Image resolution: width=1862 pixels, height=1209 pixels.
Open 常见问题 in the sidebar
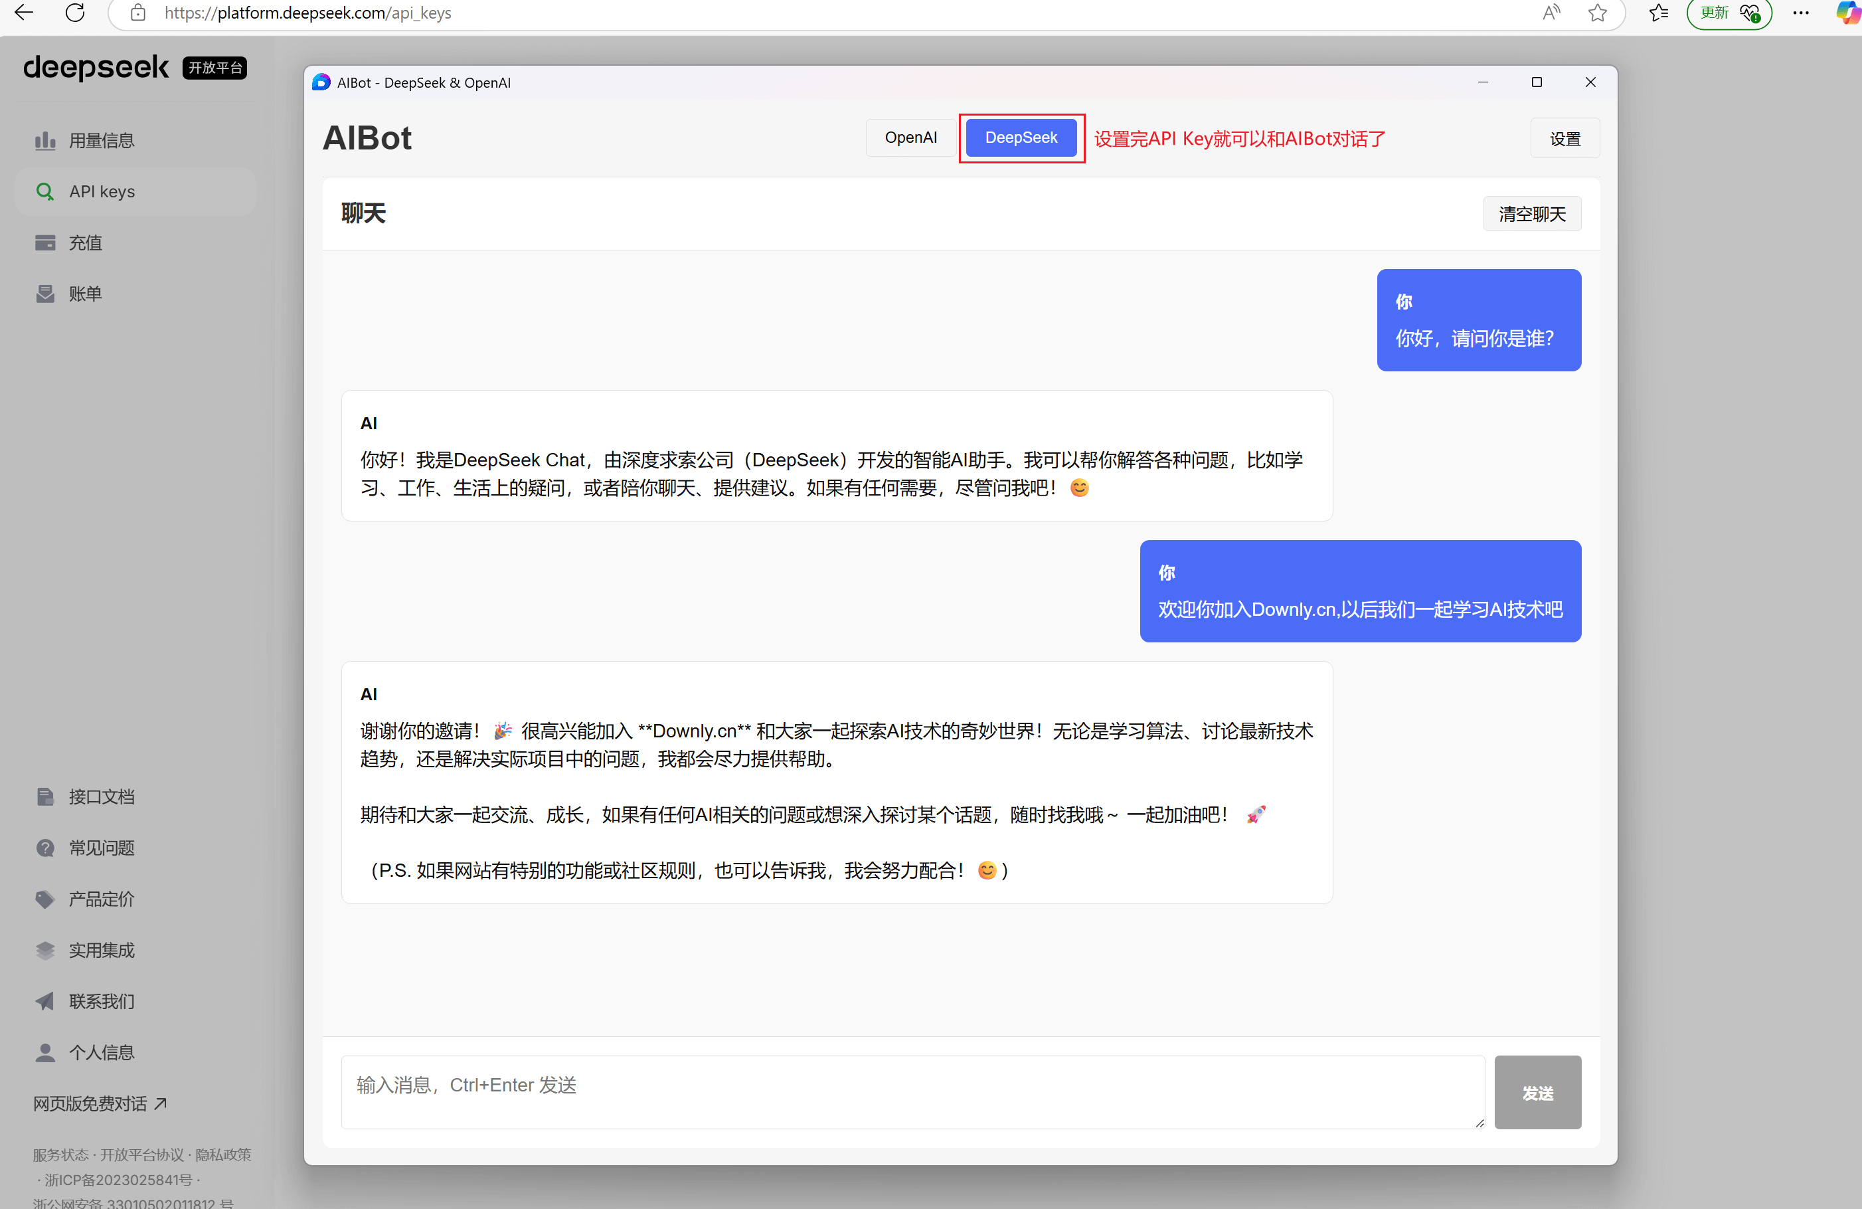coord(135,848)
